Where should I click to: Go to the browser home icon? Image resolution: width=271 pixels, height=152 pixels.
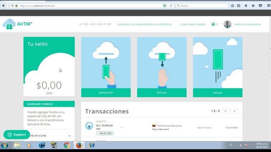click(253, 5)
